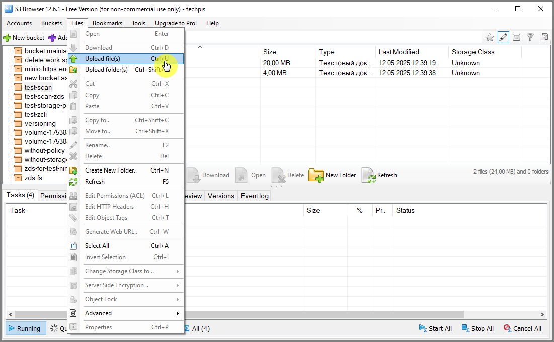Open the Upgrade to Pro! menu
Image resolution: width=554 pixels, height=342 pixels.
point(176,23)
